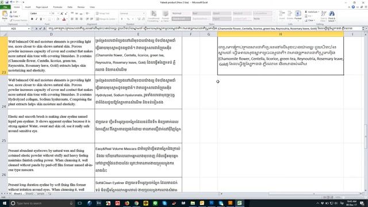The height and width of the screenshot is (207, 368).
Task: Open the font name dropdown
Action: click(50, 13)
